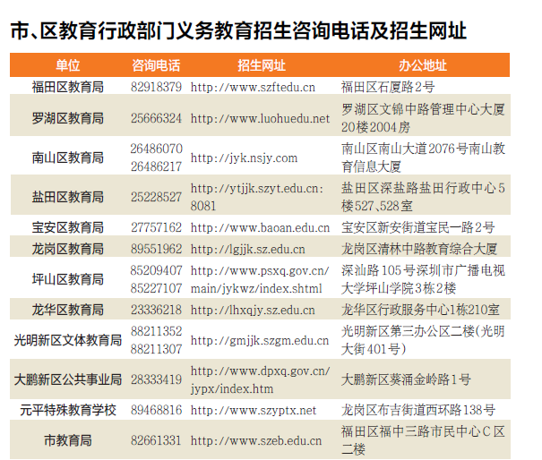Click the 咨询电话 column header
The width and height of the screenshot is (542, 460).
[156, 65]
